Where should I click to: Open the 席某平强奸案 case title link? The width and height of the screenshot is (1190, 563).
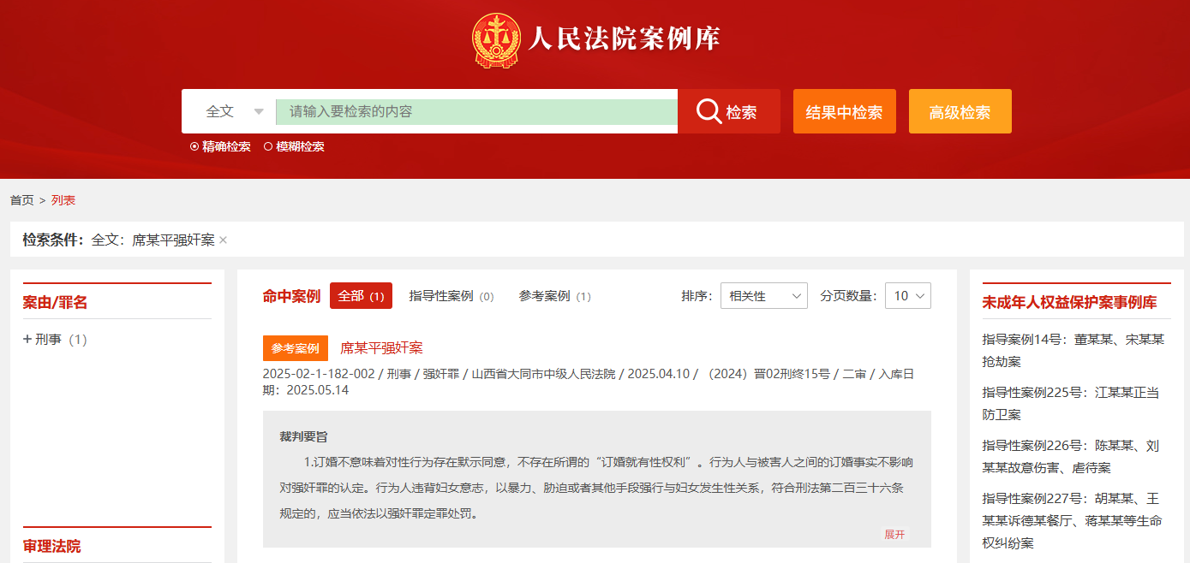click(x=381, y=348)
